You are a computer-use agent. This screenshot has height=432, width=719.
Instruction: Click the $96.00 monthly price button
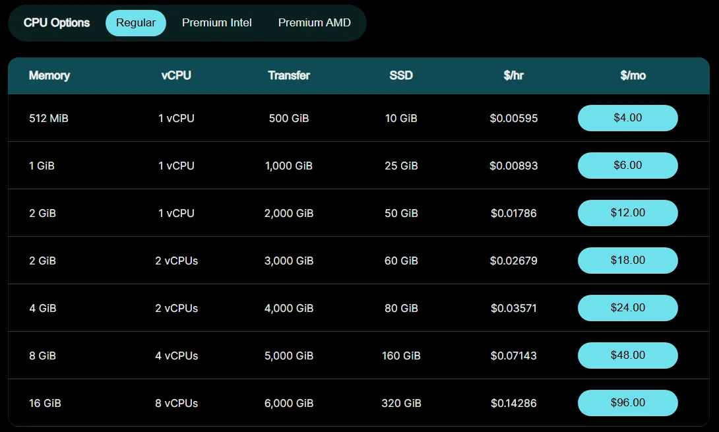[628, 402]
